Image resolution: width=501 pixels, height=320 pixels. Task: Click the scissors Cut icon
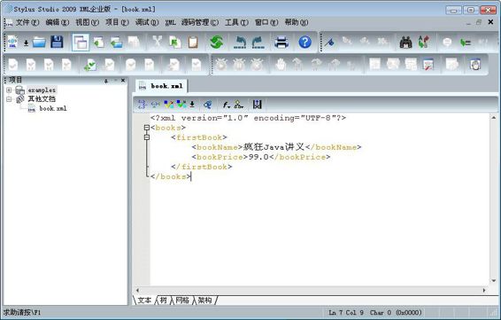158,42
